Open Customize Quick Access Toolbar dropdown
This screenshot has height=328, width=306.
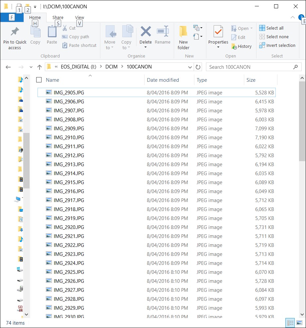[35, 7]
